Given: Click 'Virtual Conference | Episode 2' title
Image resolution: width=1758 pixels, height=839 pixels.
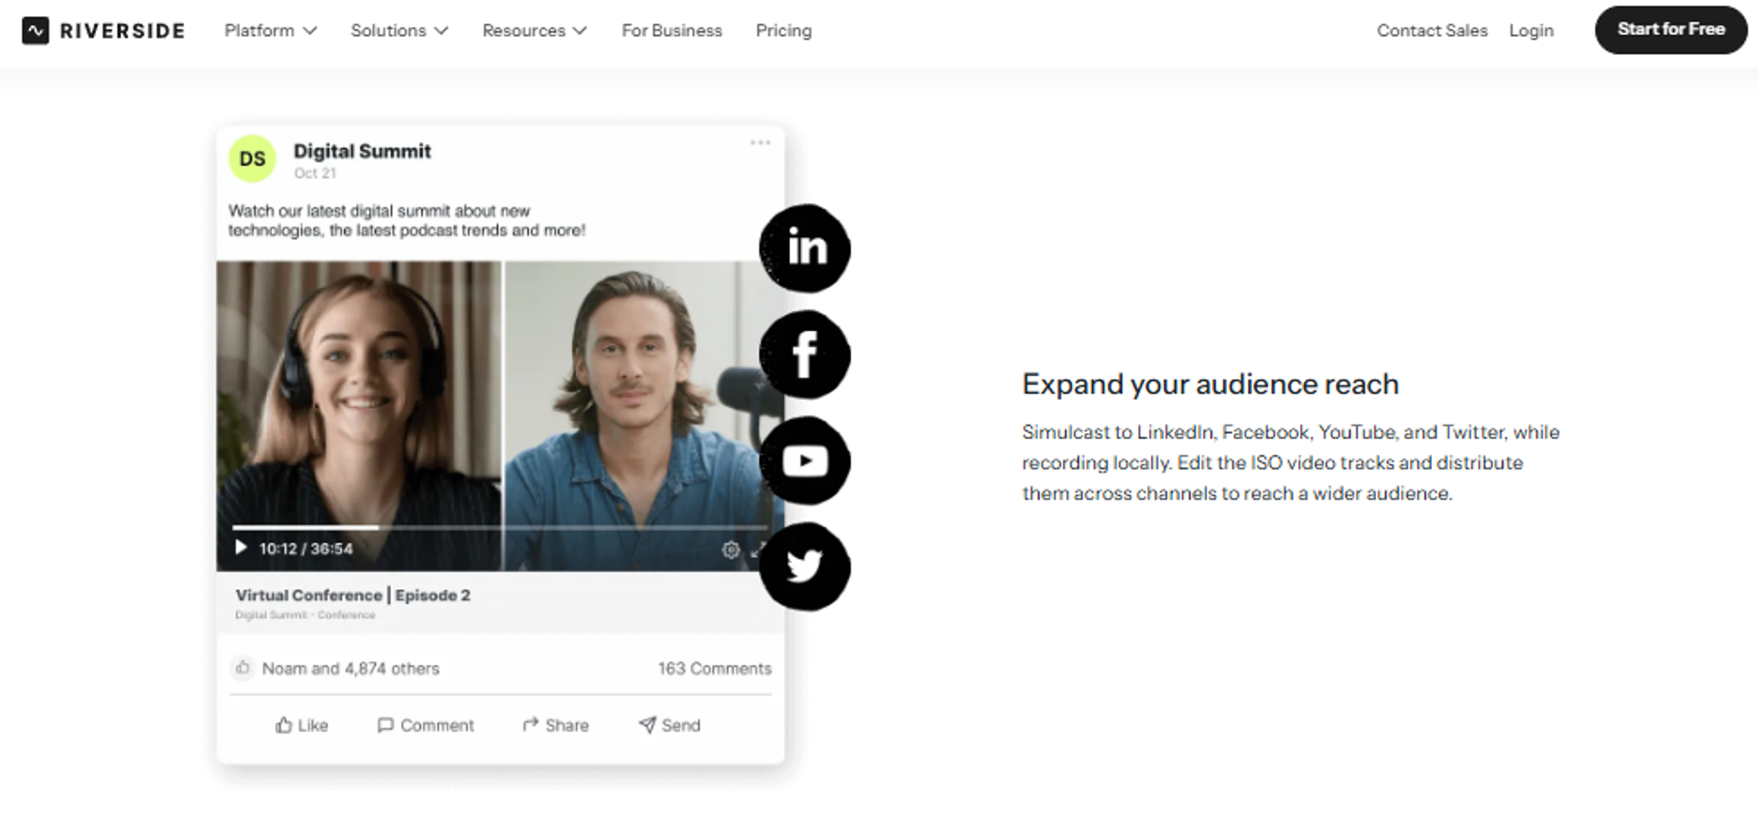Looking at the screenshot, I should (x=353, y=595).
